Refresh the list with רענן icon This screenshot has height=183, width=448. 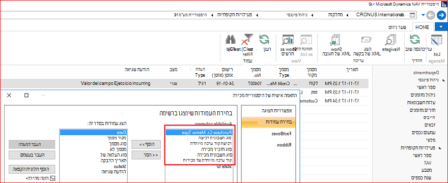click(x=264, y=40)
